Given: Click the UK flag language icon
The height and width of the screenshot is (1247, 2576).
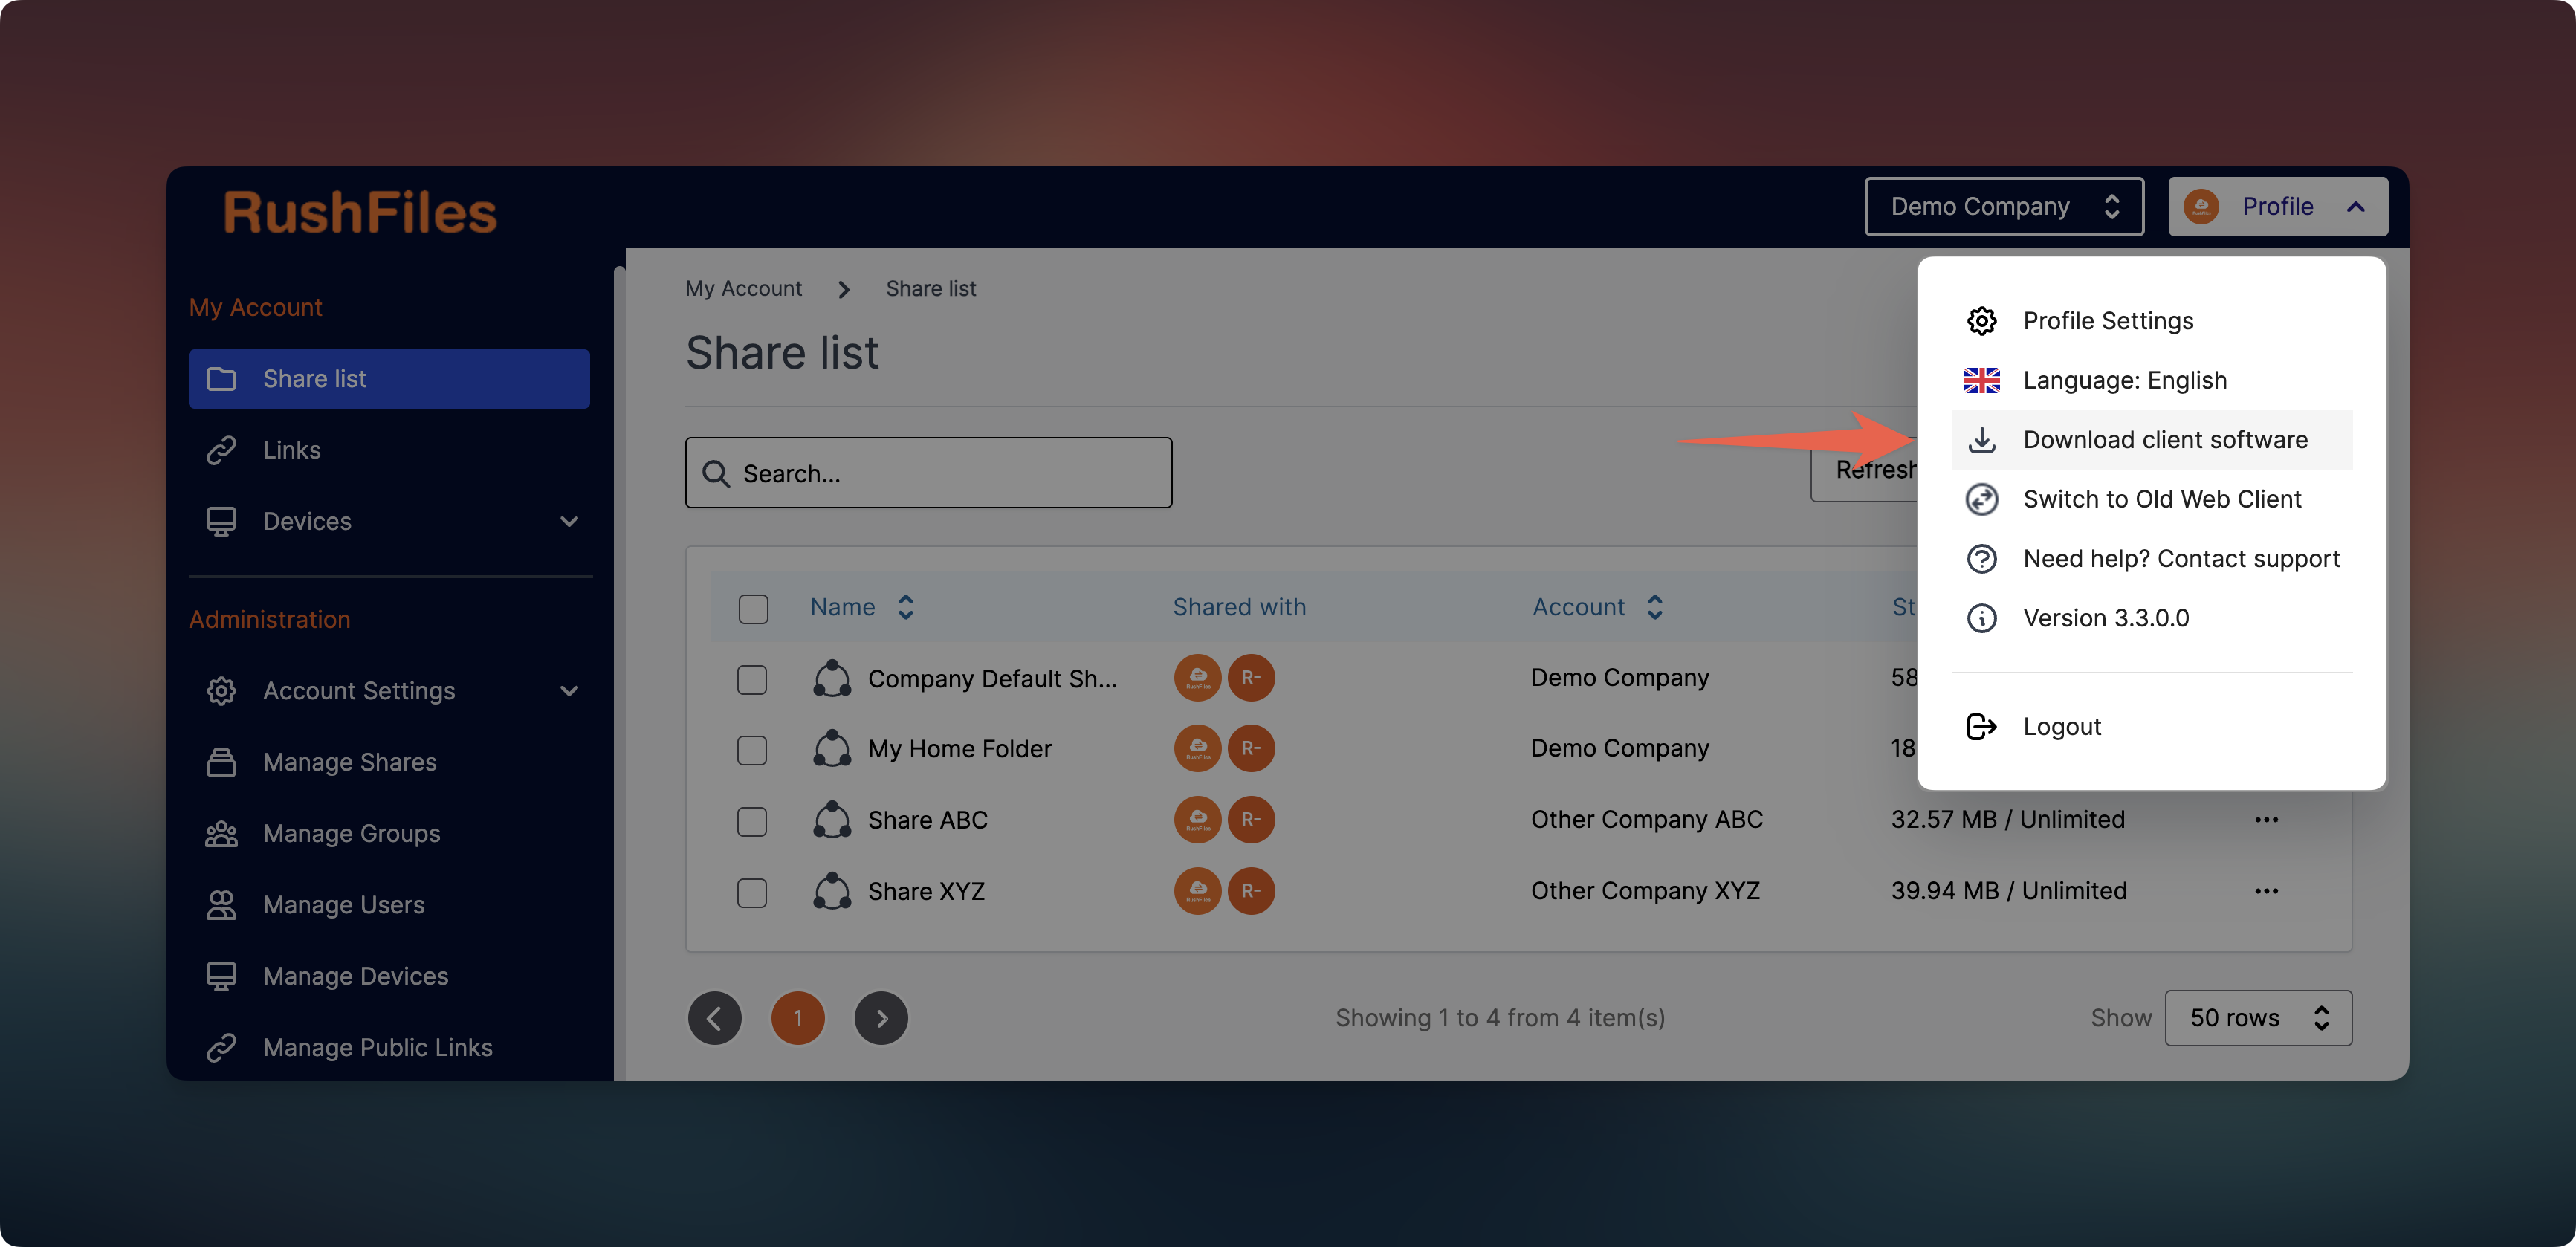Looking at the screenshot, I should pos(1981,380).
